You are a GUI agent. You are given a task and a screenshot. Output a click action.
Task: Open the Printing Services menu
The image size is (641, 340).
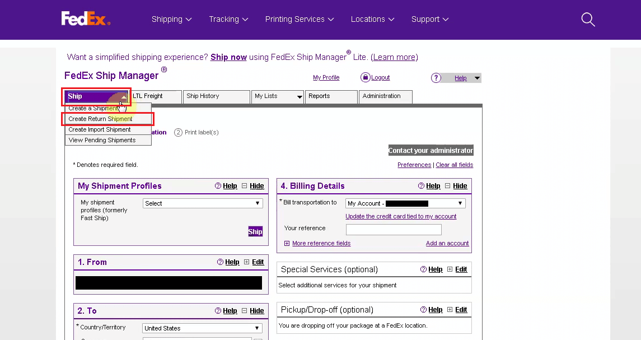tap(300, 19)
